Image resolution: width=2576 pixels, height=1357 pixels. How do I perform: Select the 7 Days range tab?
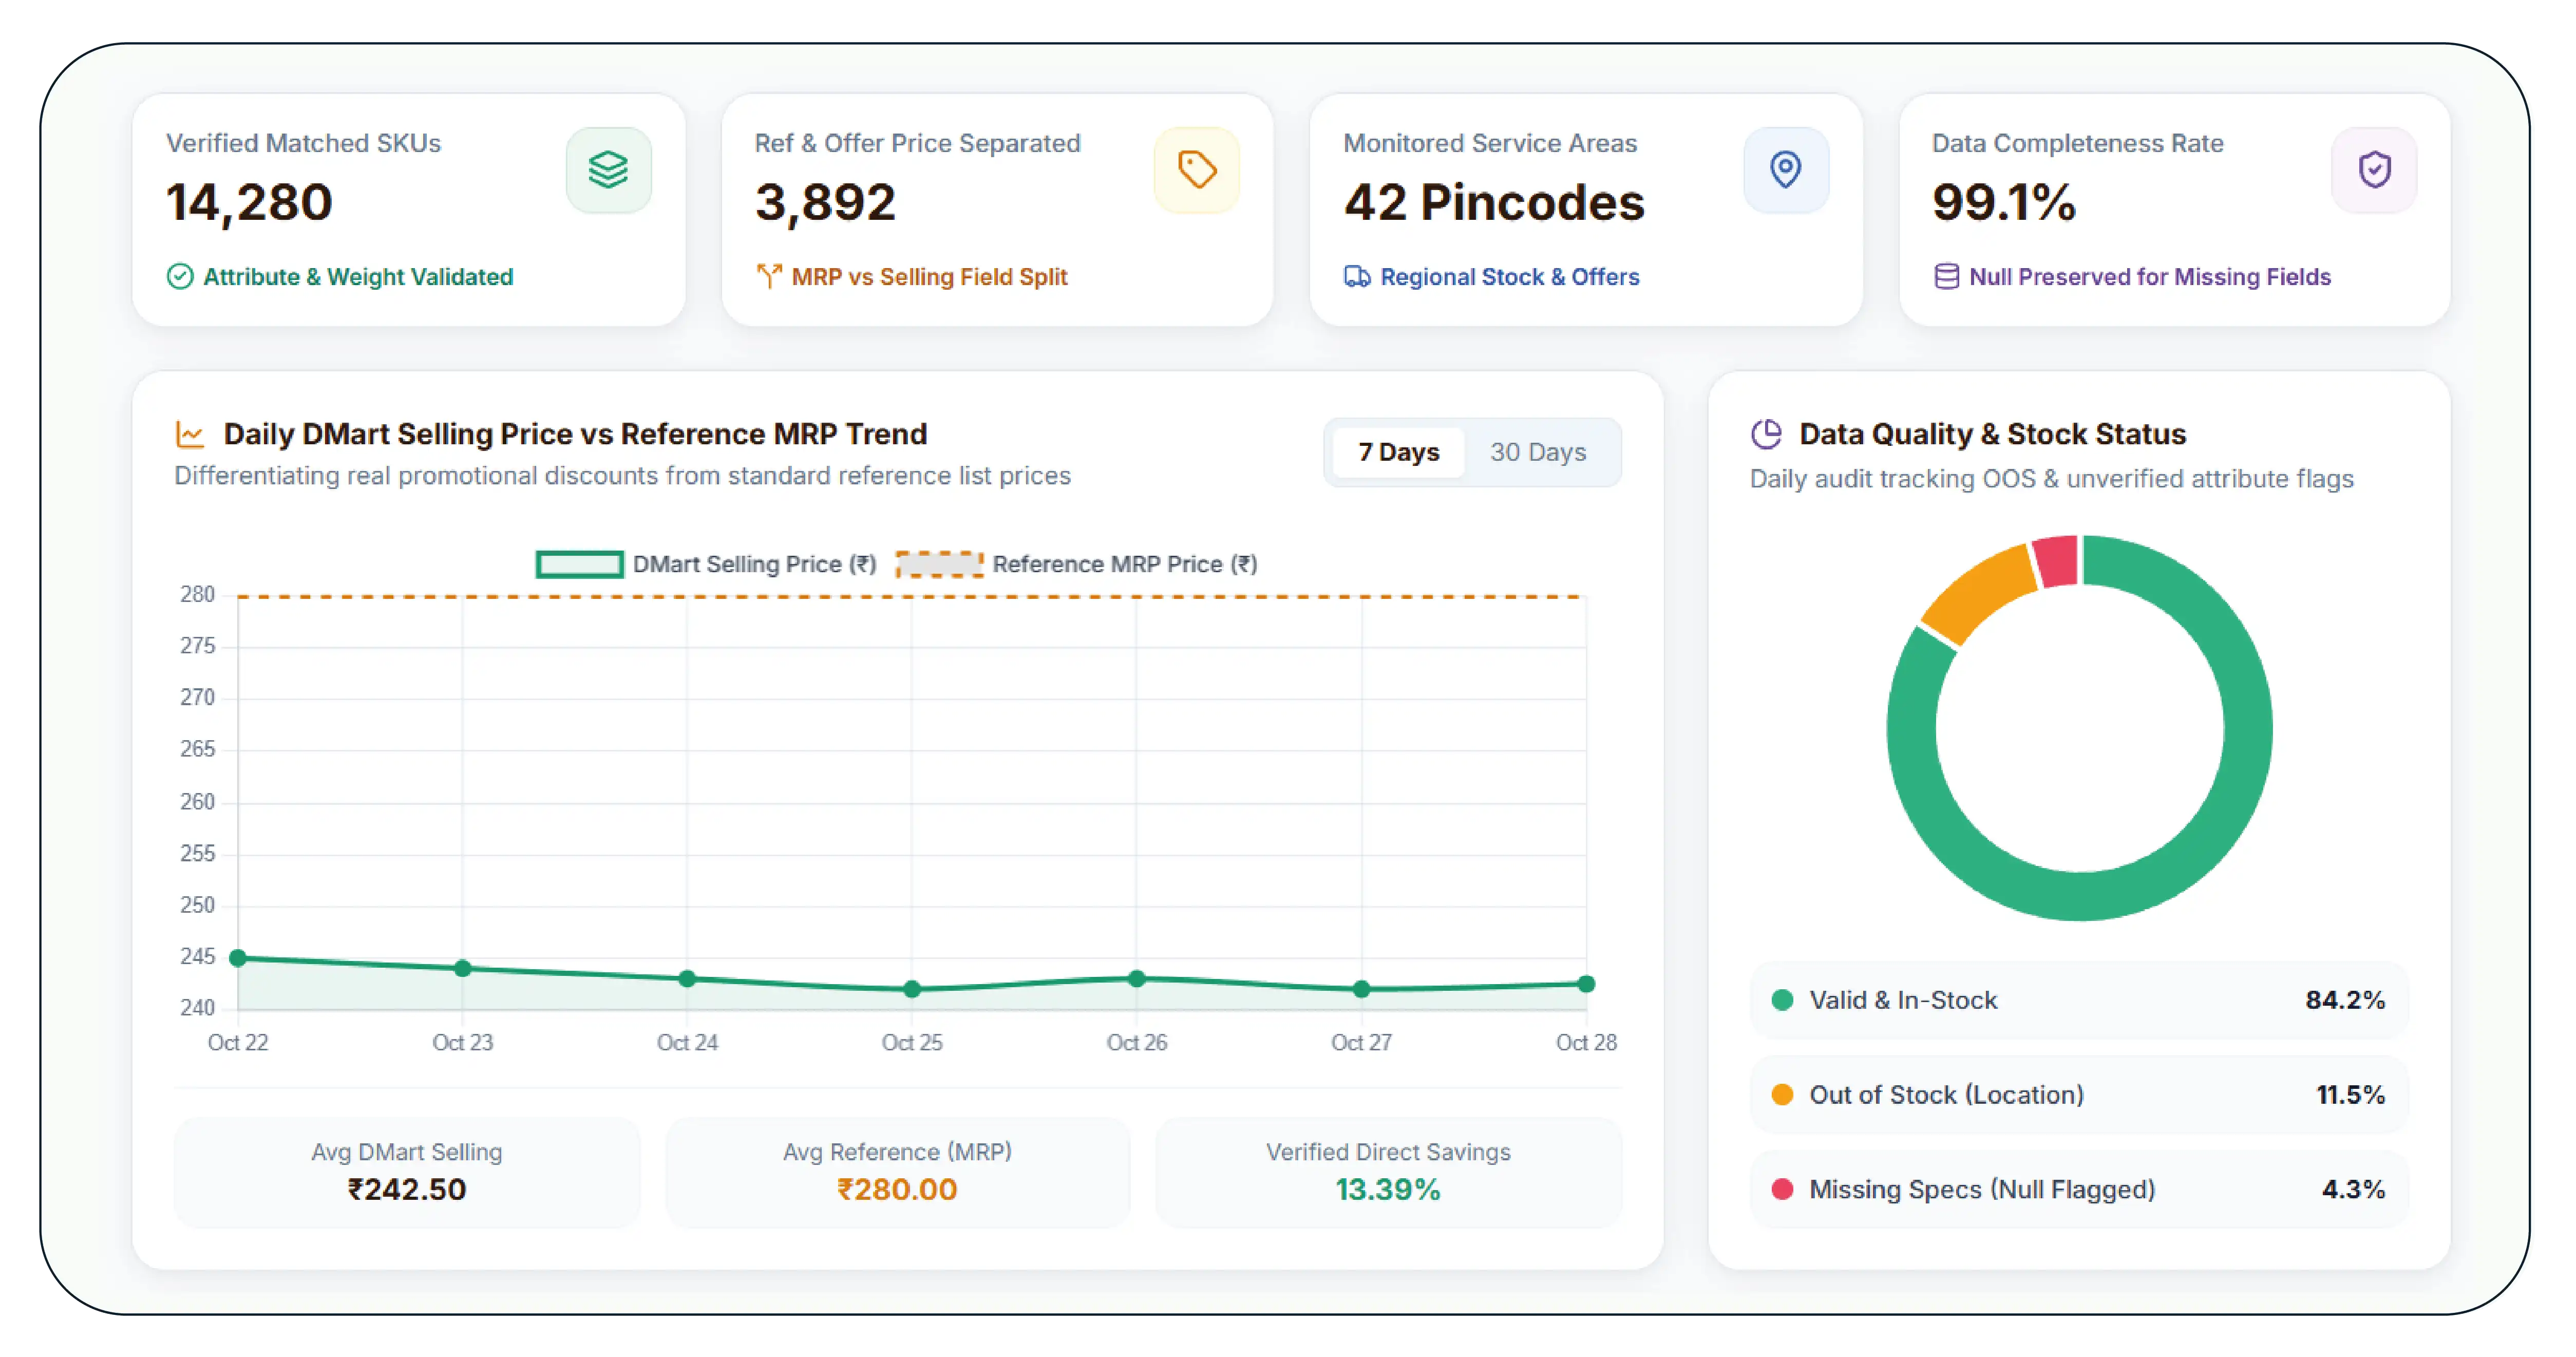pos(1398,452)
